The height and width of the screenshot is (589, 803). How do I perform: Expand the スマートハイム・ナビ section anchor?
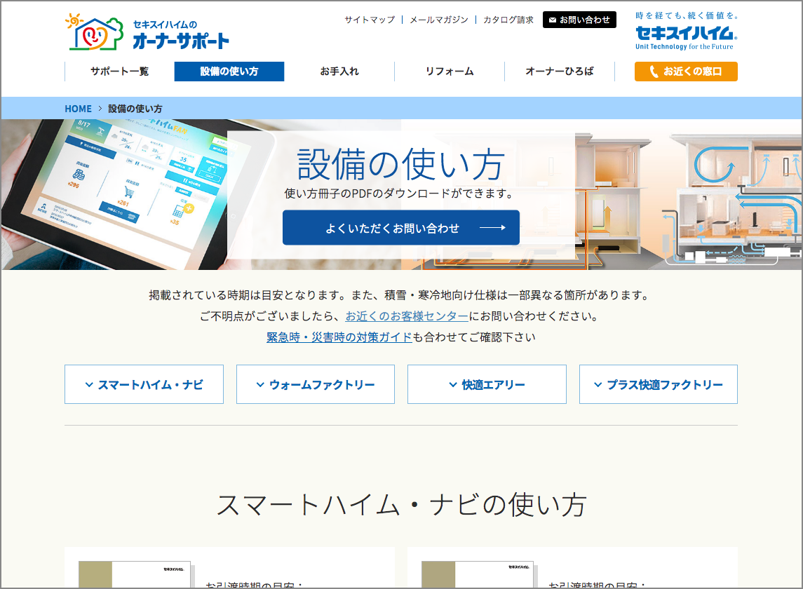144,384
